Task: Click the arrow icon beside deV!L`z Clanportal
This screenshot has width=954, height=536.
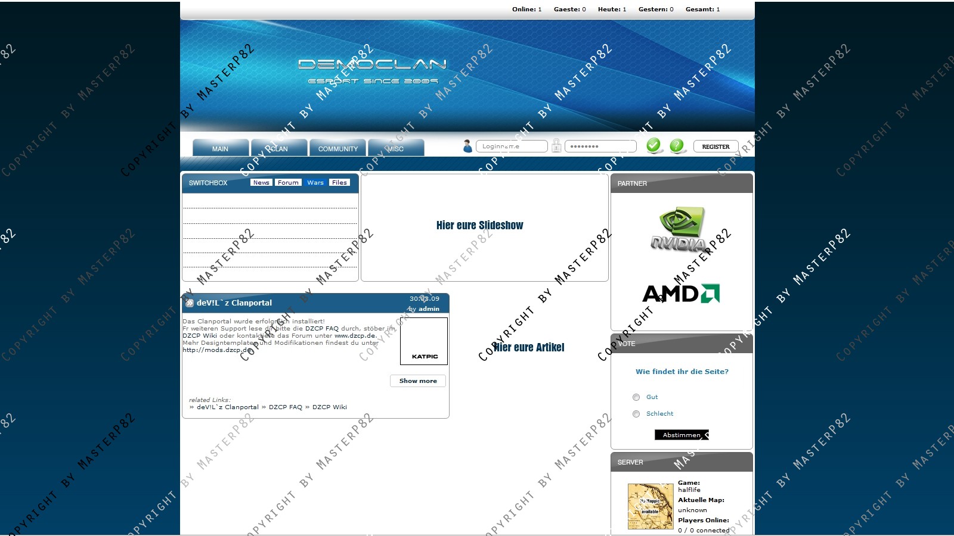Action: coord(190,303)
